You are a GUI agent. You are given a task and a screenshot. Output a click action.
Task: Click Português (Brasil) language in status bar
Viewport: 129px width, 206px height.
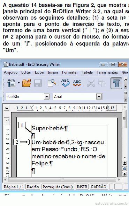(x=58, y=187)
